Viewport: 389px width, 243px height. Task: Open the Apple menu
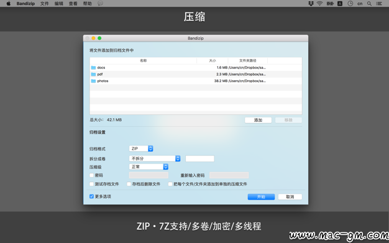coord(9,4)
